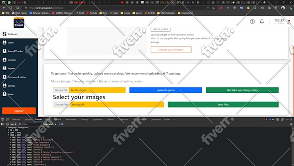Image resolution: width=294 pixels, height=166 pixels.
Task: Expand the 'Sports Footwear' object row
Action: coord(10,155)
